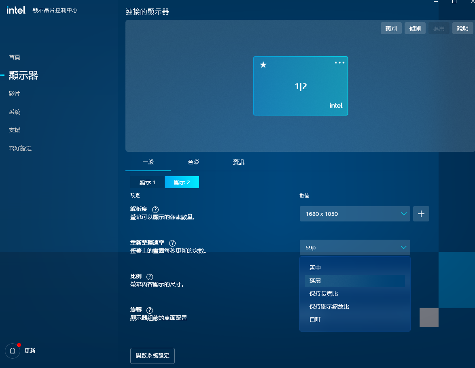Click the 開啟系統設定 button

tap(153, 355)
